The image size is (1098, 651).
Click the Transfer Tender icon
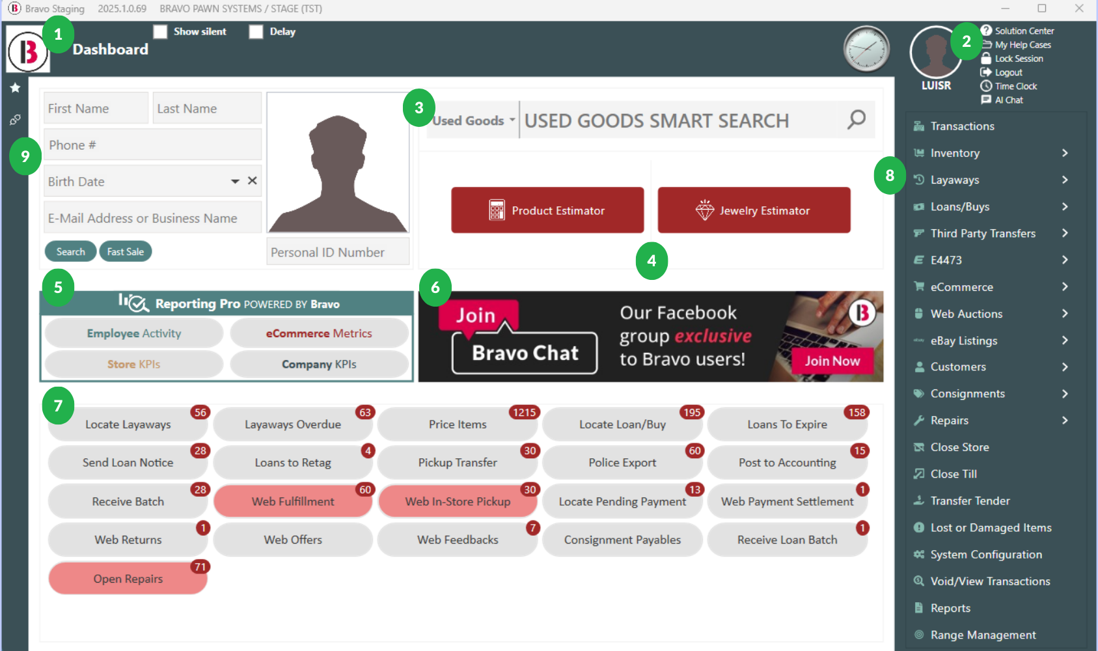click(919, 501)
